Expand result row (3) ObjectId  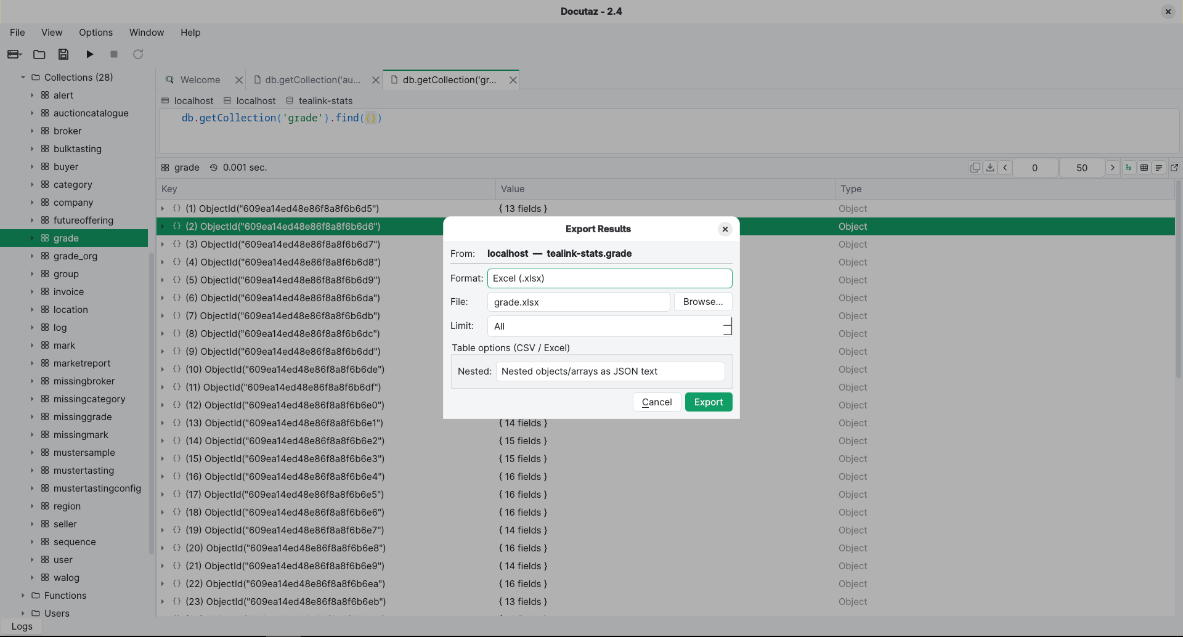(163, 245)
